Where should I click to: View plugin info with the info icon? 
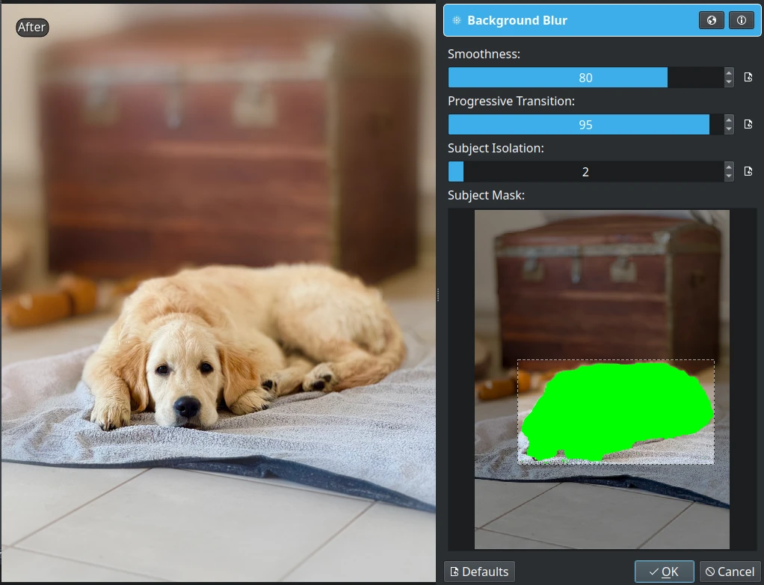(741, 20)
